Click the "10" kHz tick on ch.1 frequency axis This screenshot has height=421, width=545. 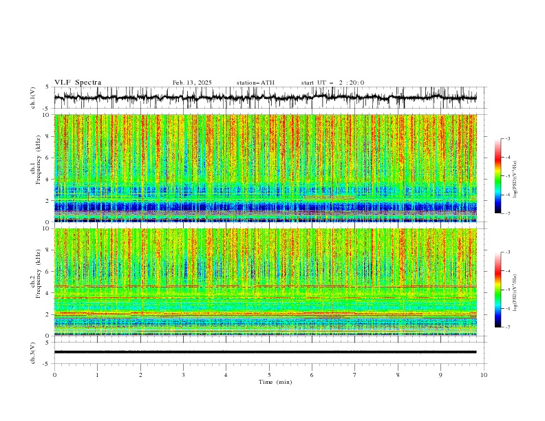coord(47,115)
